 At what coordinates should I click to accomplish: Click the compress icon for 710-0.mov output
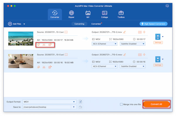click(144, 55)
